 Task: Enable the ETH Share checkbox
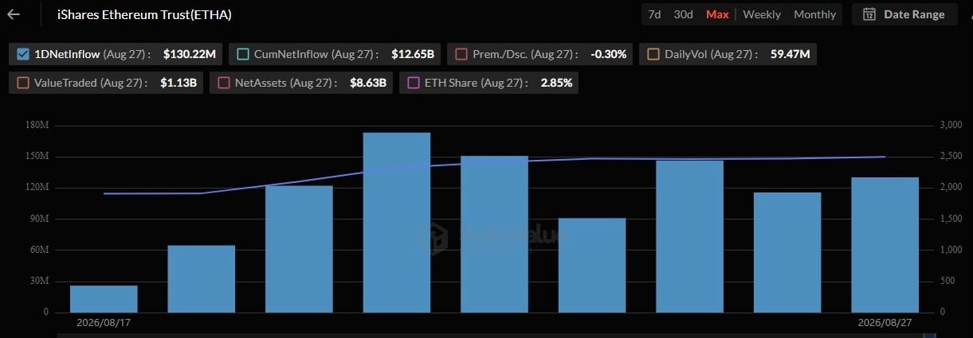[x=413, y=83]
